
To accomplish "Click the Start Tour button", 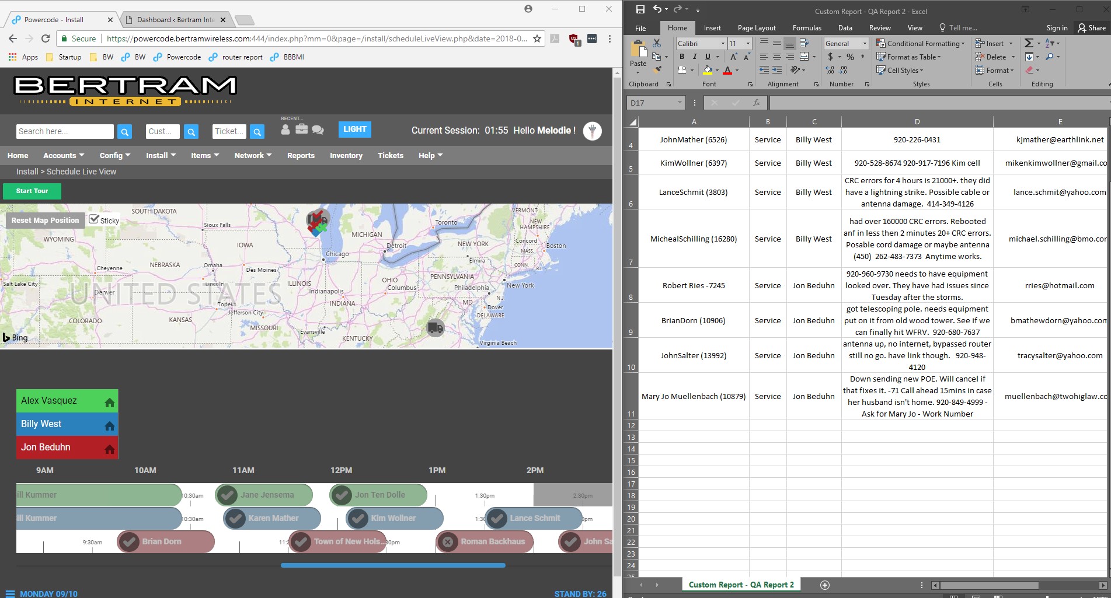I will 32,191.
